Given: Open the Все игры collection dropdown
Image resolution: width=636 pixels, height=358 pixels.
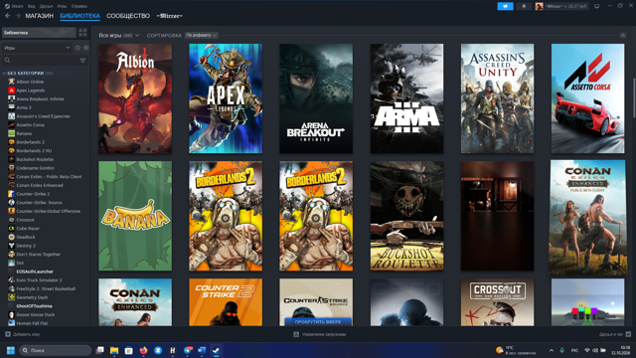Looking at the screenshot, I should click(x=119, y=36).
